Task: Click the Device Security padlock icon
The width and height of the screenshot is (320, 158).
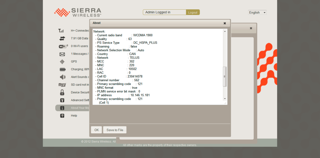Action: pos(62,92)
